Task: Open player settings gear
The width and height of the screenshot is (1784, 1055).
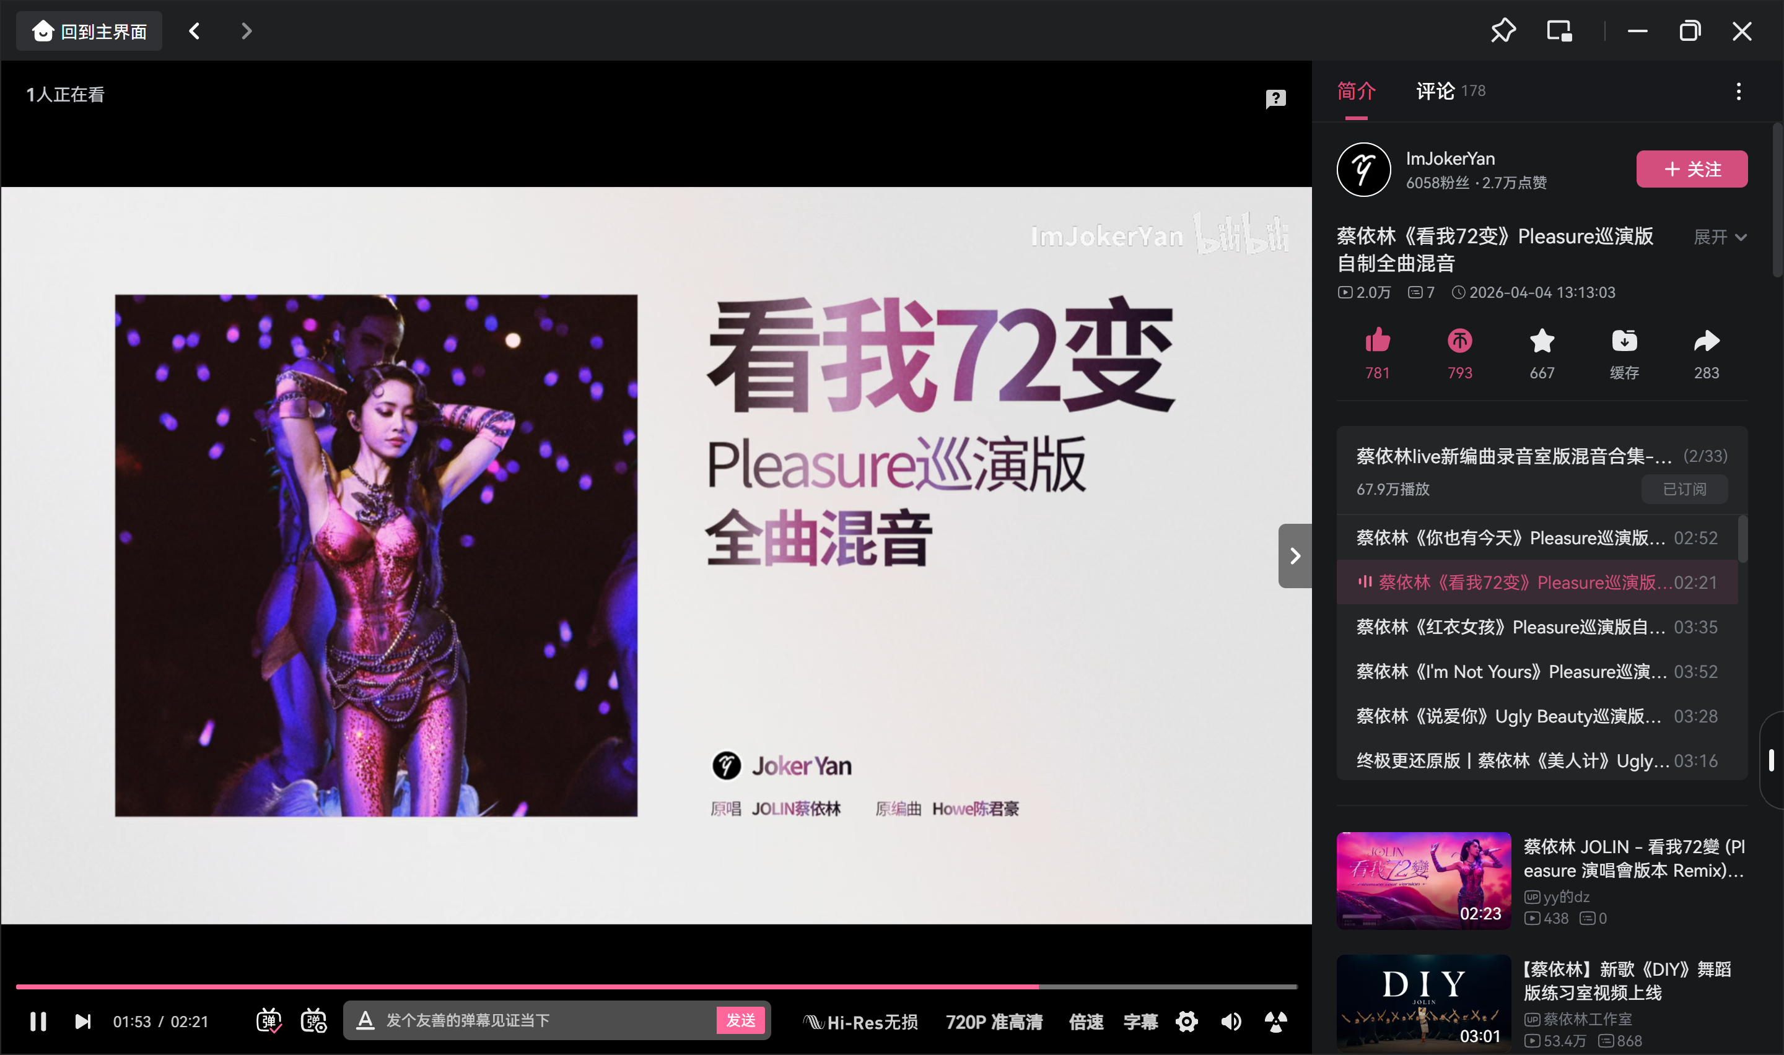Action: pos(1186,1022)
